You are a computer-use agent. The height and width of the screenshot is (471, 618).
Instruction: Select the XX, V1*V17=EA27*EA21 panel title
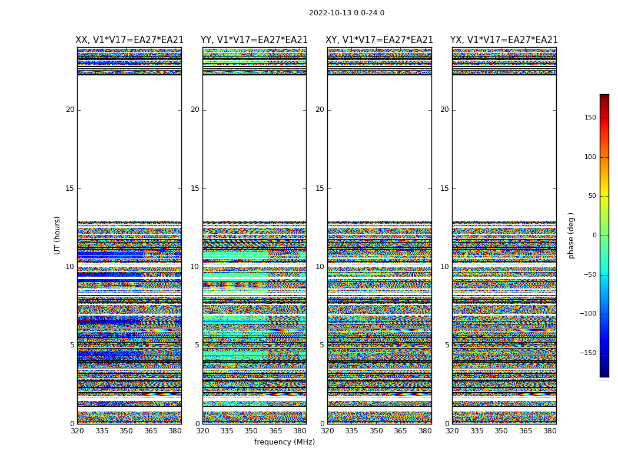coord(129,40)
